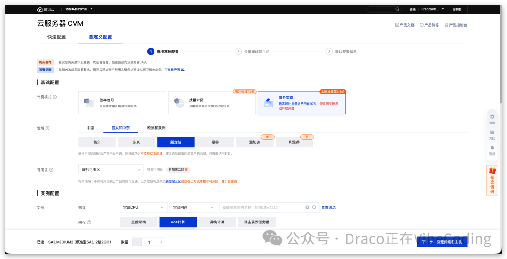Open the 随机可用区 dropdown
The image size is (507, 259).
pos(111,170)
